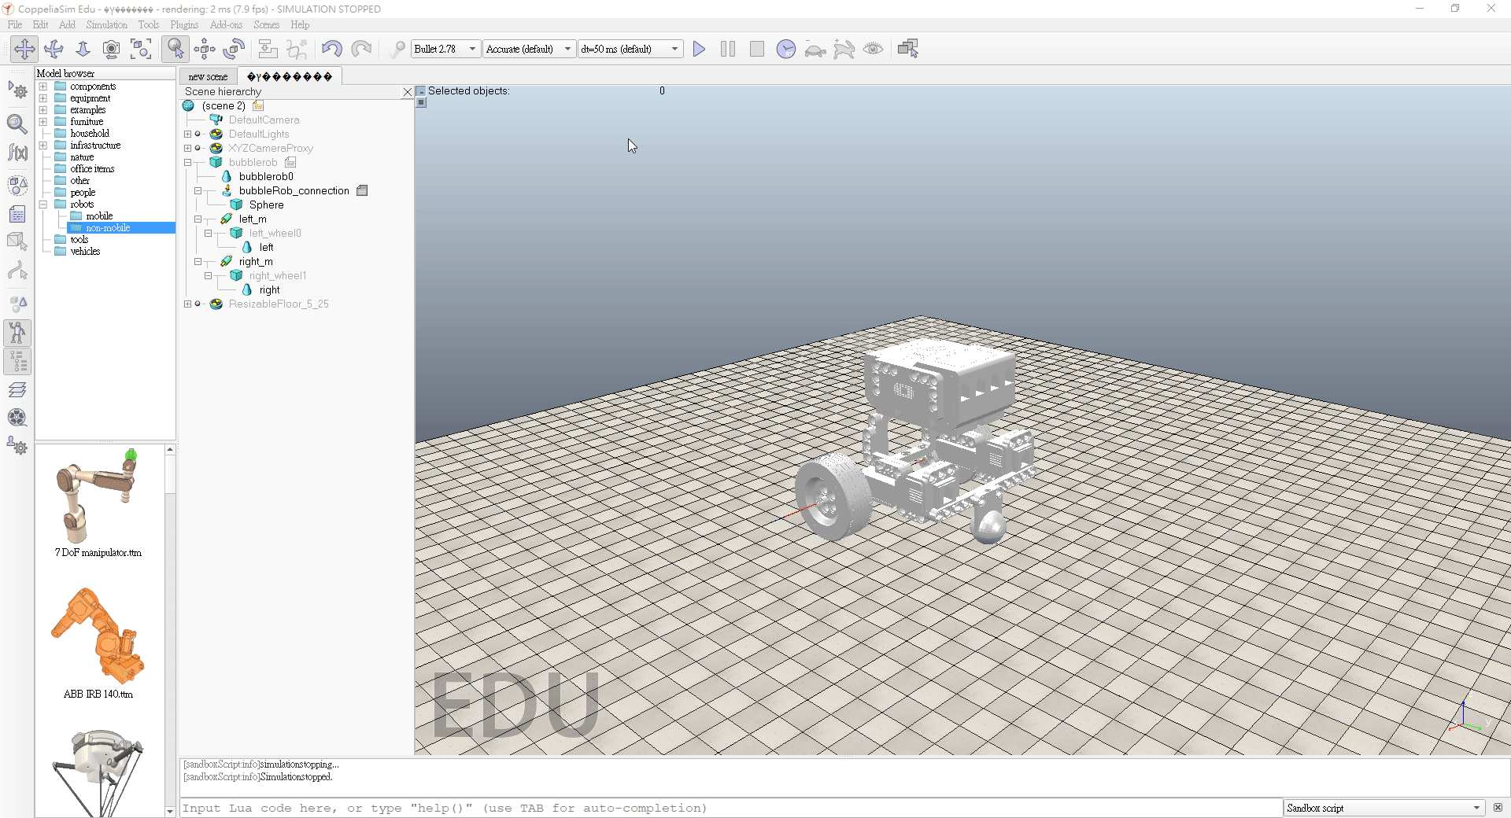
Task: Toggle the model browser sidebar icon
Action: point(17,333)
